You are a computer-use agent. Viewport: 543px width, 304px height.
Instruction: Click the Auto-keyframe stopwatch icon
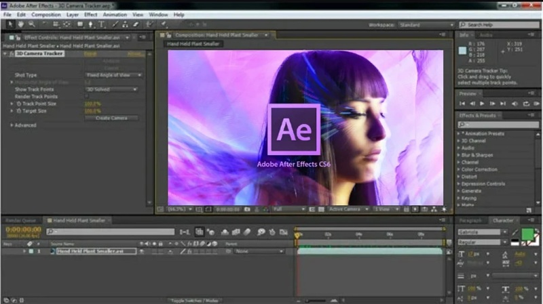point(272,232)
